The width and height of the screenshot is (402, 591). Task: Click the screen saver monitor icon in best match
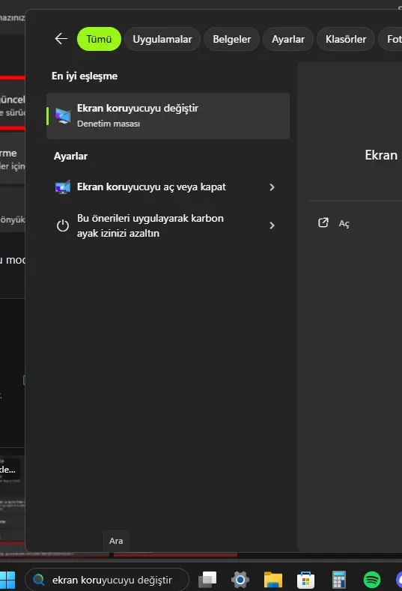63,115
